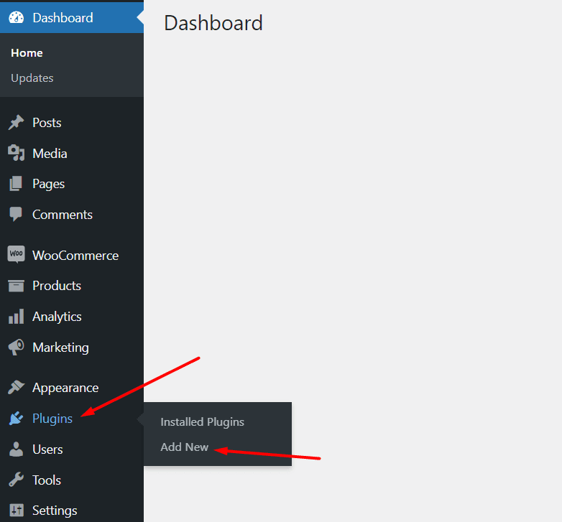The height and width of the screenshot is (522, 562).
Task: Select Add New in Plugins submenu
Action: [x=185, y=447]
